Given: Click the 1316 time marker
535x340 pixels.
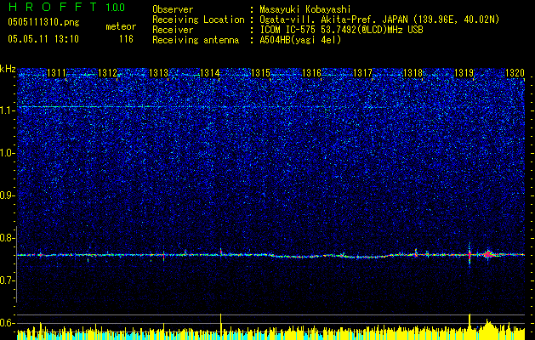Looking at the screenshot, I should point(311,73).
